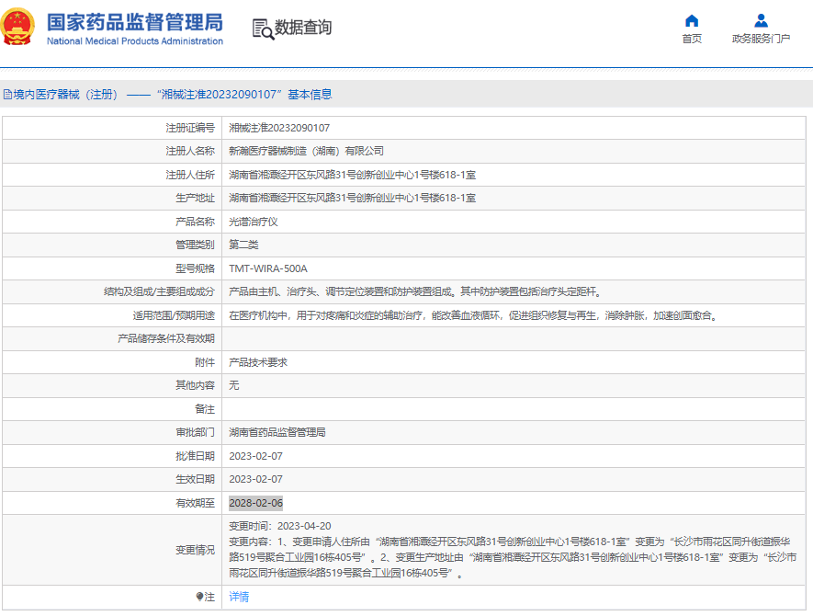Click the 境内医疗器械（注册）breadcrumb title
Viewport: 813px width, 616px height.
[65, 95]
